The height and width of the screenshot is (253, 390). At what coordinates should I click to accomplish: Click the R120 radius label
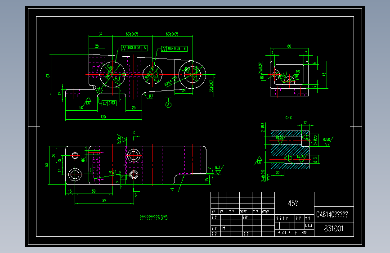coord(112,172)
